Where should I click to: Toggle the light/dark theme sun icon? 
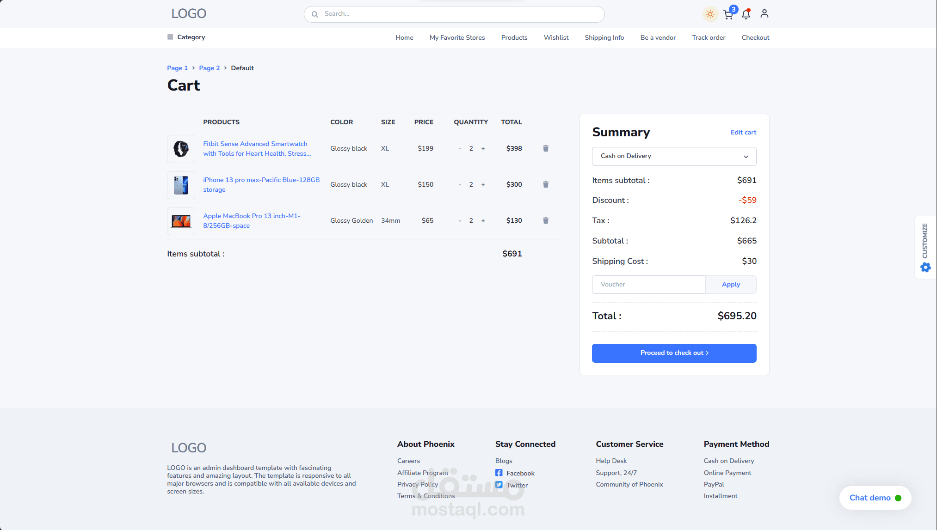[710, 14]
